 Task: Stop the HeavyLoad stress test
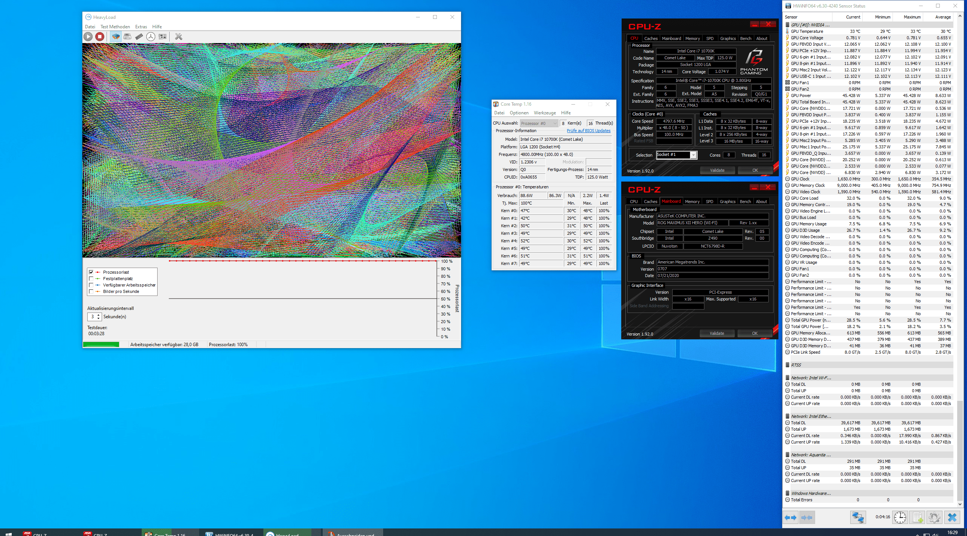click(x=100, y=37)
